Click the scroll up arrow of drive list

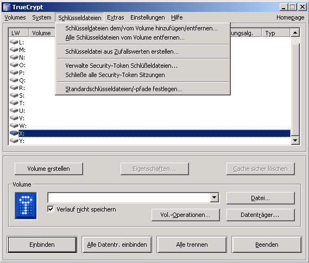click(x=295, y=33)
